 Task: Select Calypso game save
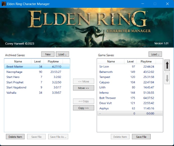pos(130,82)
